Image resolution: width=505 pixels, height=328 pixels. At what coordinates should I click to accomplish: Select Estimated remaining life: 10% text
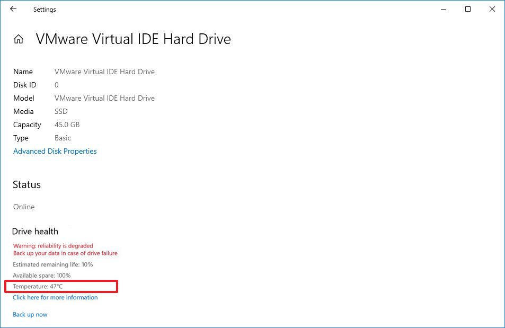tap(53, 264)
